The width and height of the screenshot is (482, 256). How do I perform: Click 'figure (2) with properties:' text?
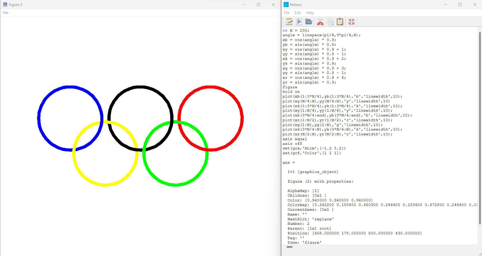[x=320, y=182]
